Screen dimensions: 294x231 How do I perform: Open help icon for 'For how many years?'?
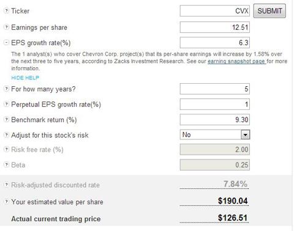point(7,89)
